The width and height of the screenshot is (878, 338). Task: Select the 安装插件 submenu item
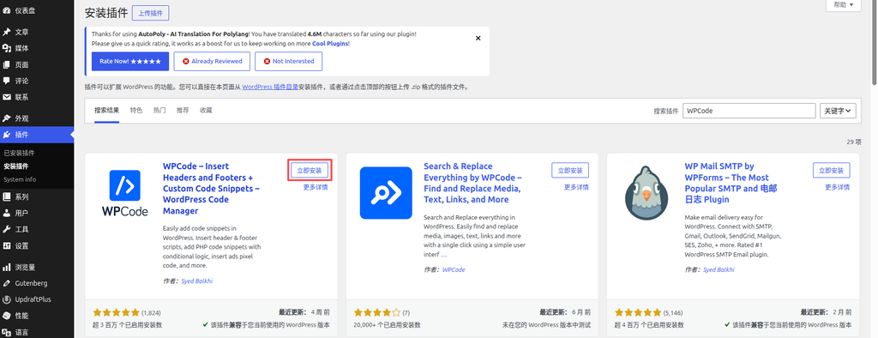(15, 166)
